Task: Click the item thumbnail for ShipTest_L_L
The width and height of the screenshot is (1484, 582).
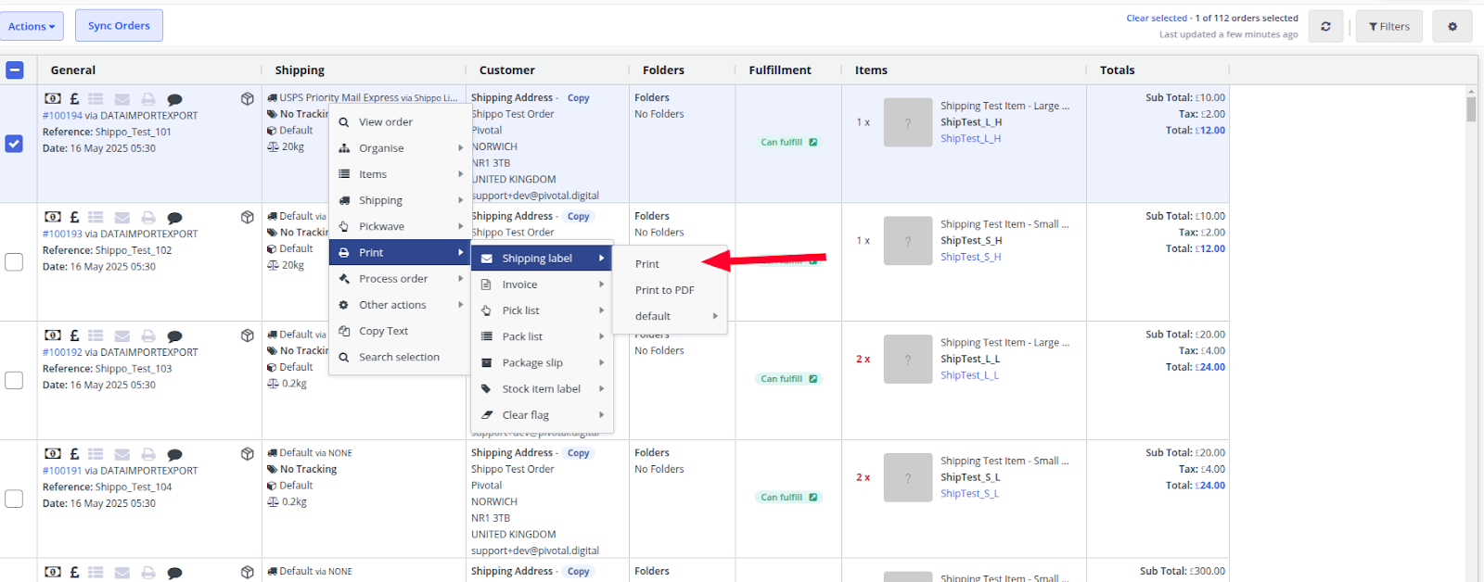Action: coord(908,360)
